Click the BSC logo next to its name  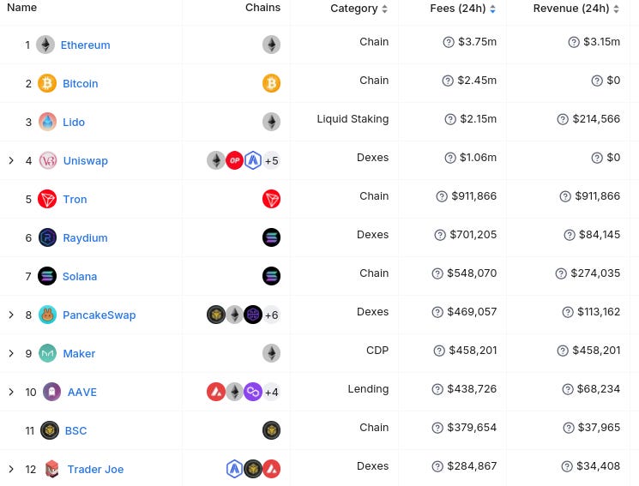click(49, 430)
